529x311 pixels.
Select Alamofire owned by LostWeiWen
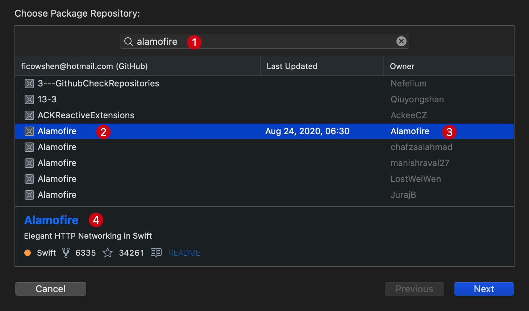click(x=264, y=179)
